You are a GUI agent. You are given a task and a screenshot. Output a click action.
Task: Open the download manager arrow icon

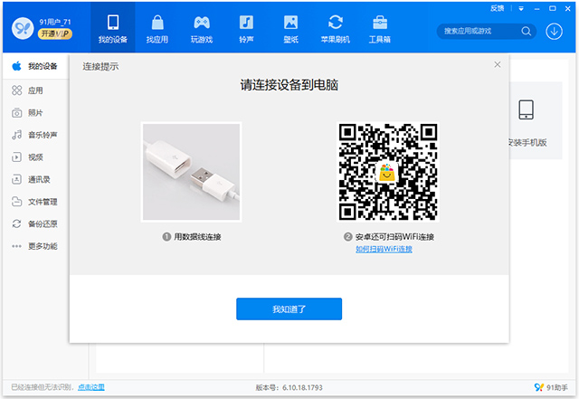[x=554, y=32]
